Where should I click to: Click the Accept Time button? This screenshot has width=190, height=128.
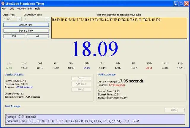(26, 25)
